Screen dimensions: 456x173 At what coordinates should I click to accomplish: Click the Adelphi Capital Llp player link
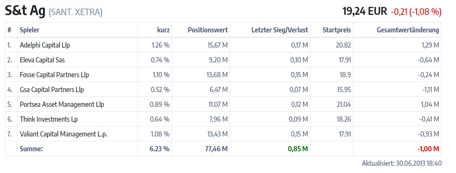45,45
